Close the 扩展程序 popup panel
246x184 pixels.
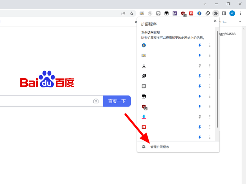(x=215, y=21)
